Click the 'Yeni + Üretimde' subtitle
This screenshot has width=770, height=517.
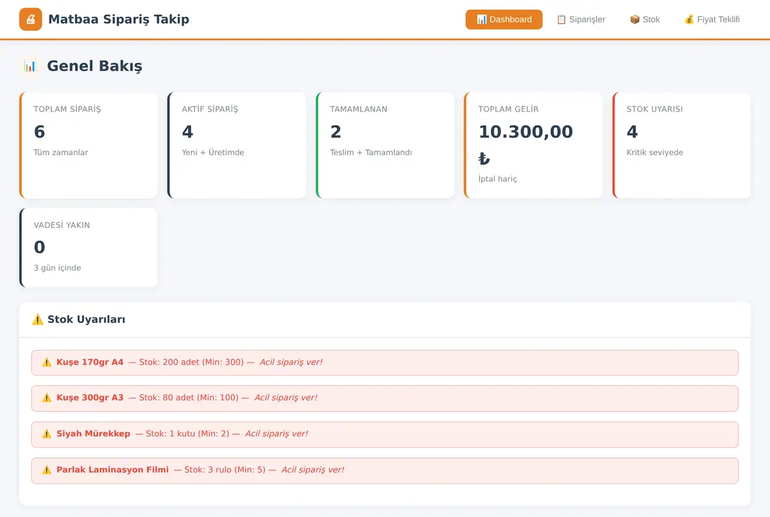point(213,153)
